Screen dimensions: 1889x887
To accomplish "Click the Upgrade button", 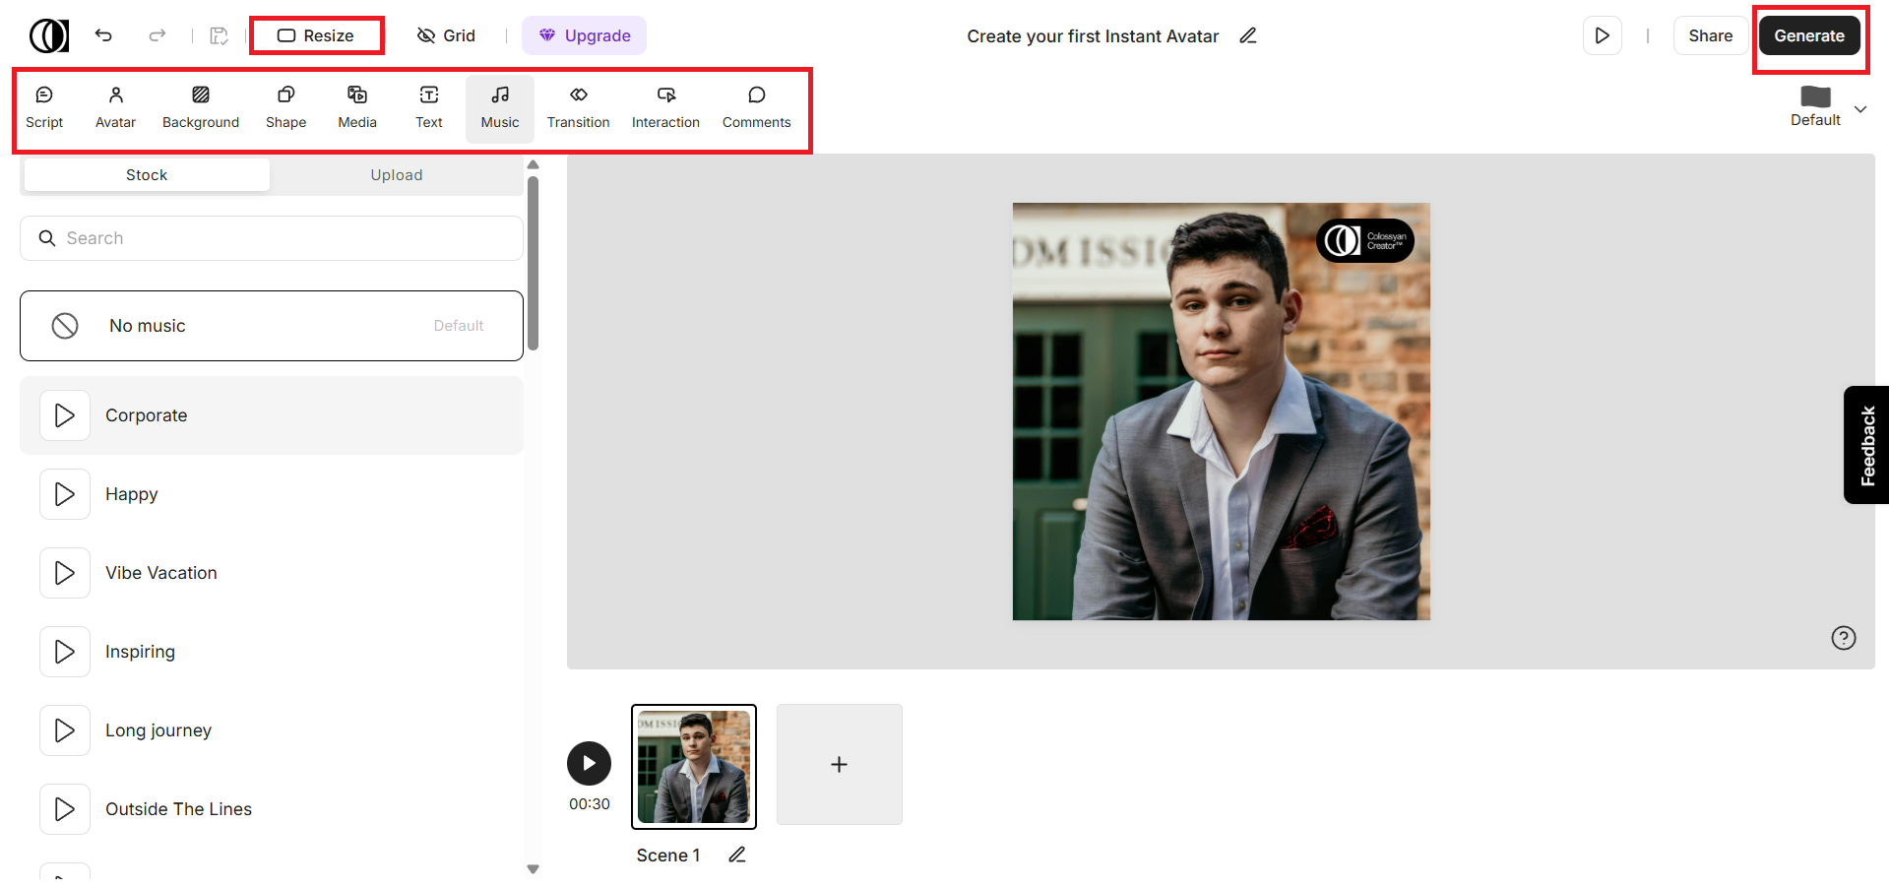I will tap(584, 35).
